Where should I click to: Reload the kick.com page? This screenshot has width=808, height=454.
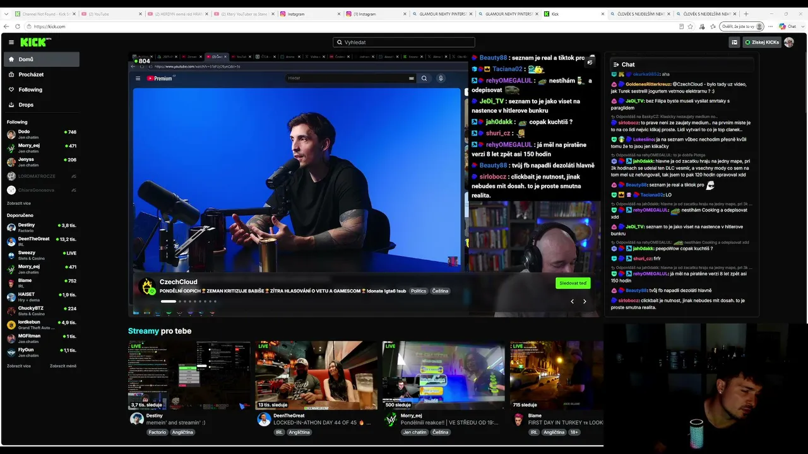click(x=18, y=26)
